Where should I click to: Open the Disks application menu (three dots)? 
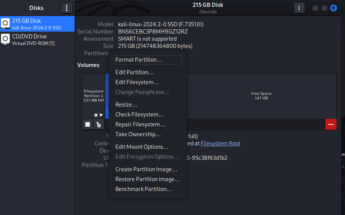(66, 8)
